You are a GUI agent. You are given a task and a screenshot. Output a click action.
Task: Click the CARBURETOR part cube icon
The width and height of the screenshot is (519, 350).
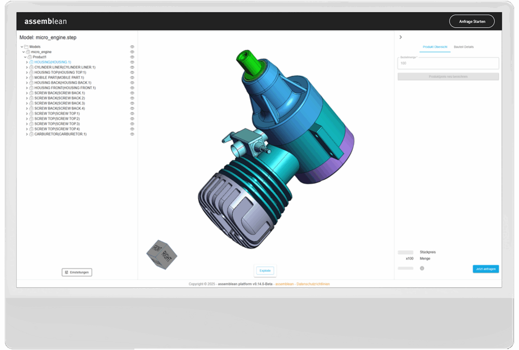point(31,134)
